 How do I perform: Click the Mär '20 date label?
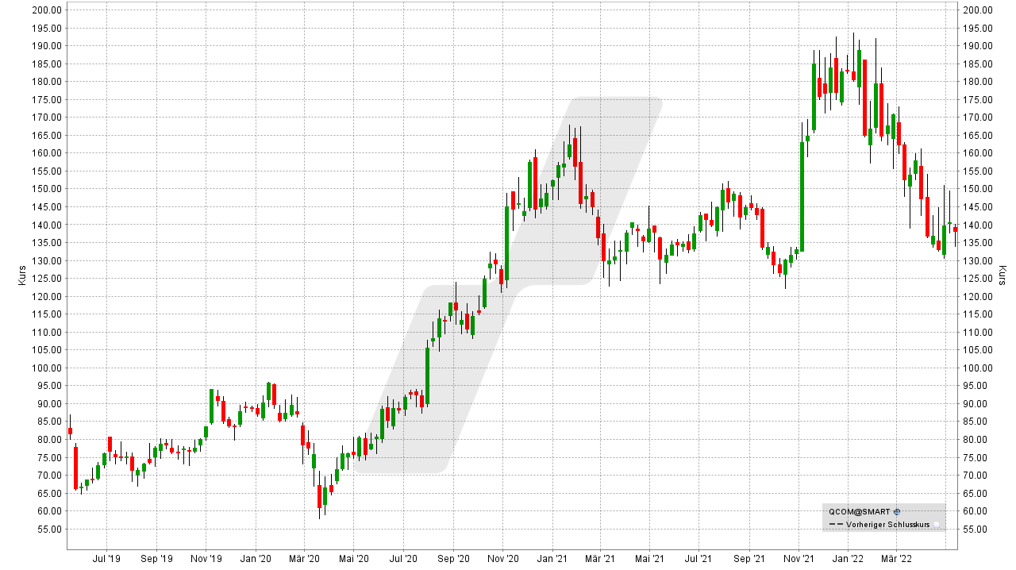pos(304,559)
